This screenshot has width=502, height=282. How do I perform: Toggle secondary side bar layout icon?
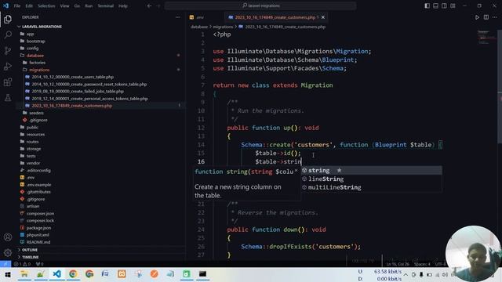coord(445,5)
